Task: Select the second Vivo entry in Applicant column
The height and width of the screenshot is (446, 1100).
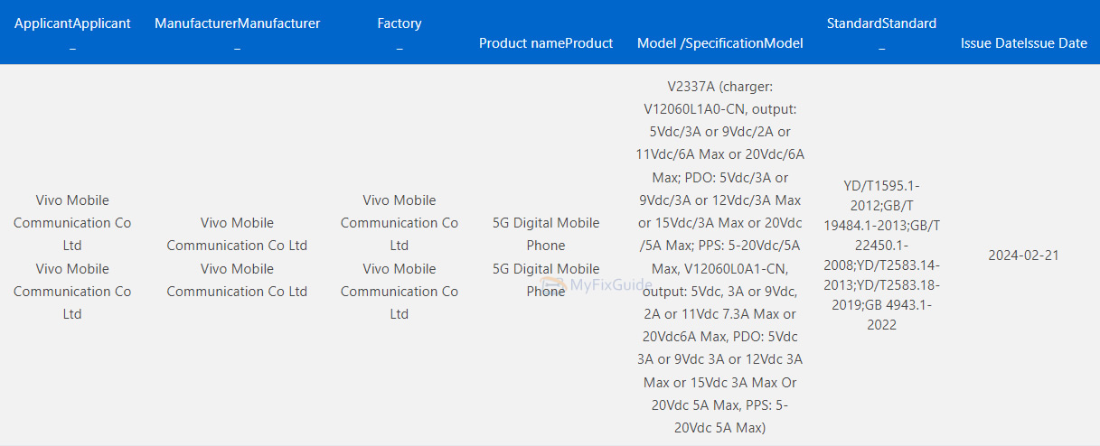Action: point(72,291)
